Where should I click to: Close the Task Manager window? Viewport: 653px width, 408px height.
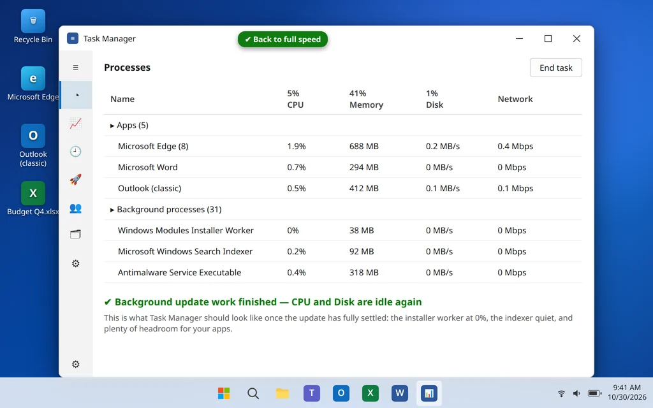coord(576,38)
